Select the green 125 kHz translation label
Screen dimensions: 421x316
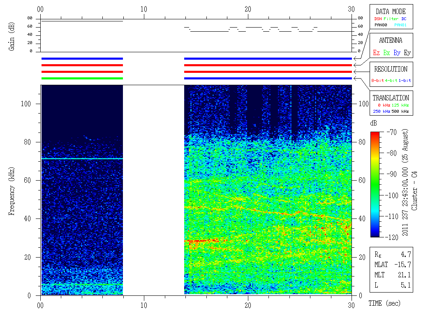point(400,105)
